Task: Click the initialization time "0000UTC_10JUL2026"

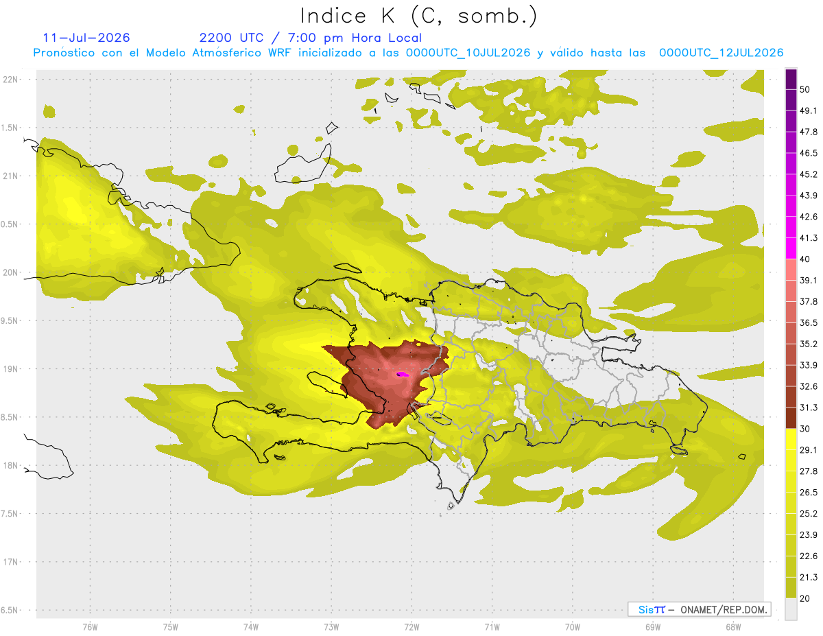Action: point(468,53)
